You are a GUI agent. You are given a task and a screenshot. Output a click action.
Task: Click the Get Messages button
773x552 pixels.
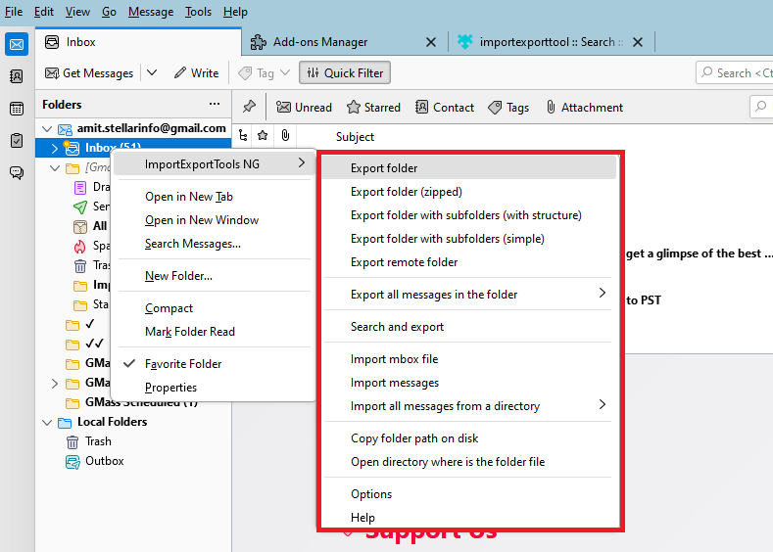pos(89,72)
